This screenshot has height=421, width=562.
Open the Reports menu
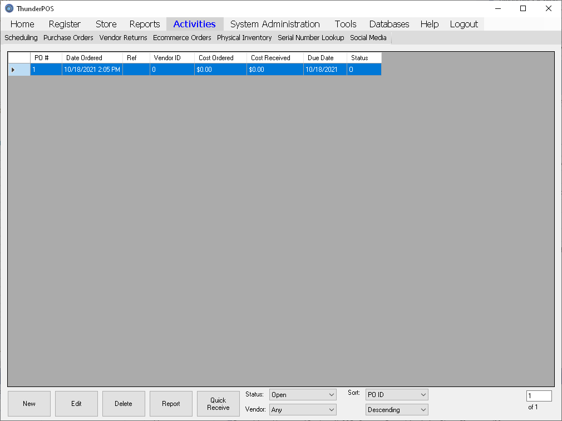coord(145,24)
